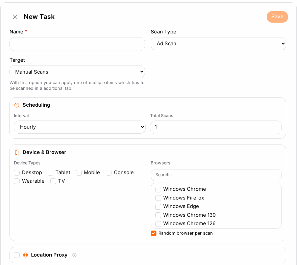This screenshot has width=297, height=265.
Task: Uncheck Random browser per scan
Action: pos(153,233)
